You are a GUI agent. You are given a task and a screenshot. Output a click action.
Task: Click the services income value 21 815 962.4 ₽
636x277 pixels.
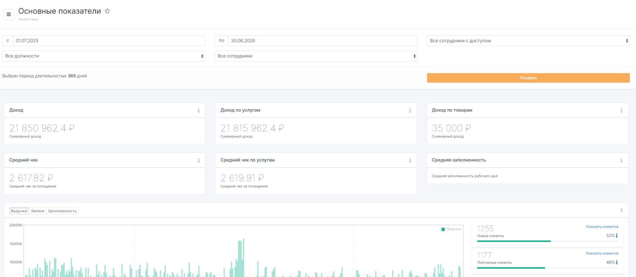point(252,128)
